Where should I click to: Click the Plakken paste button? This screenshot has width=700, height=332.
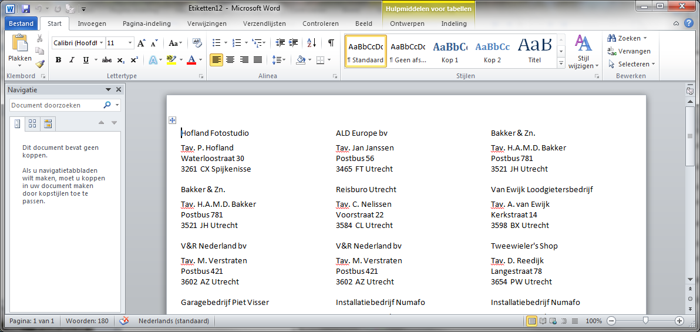(20, 50)
